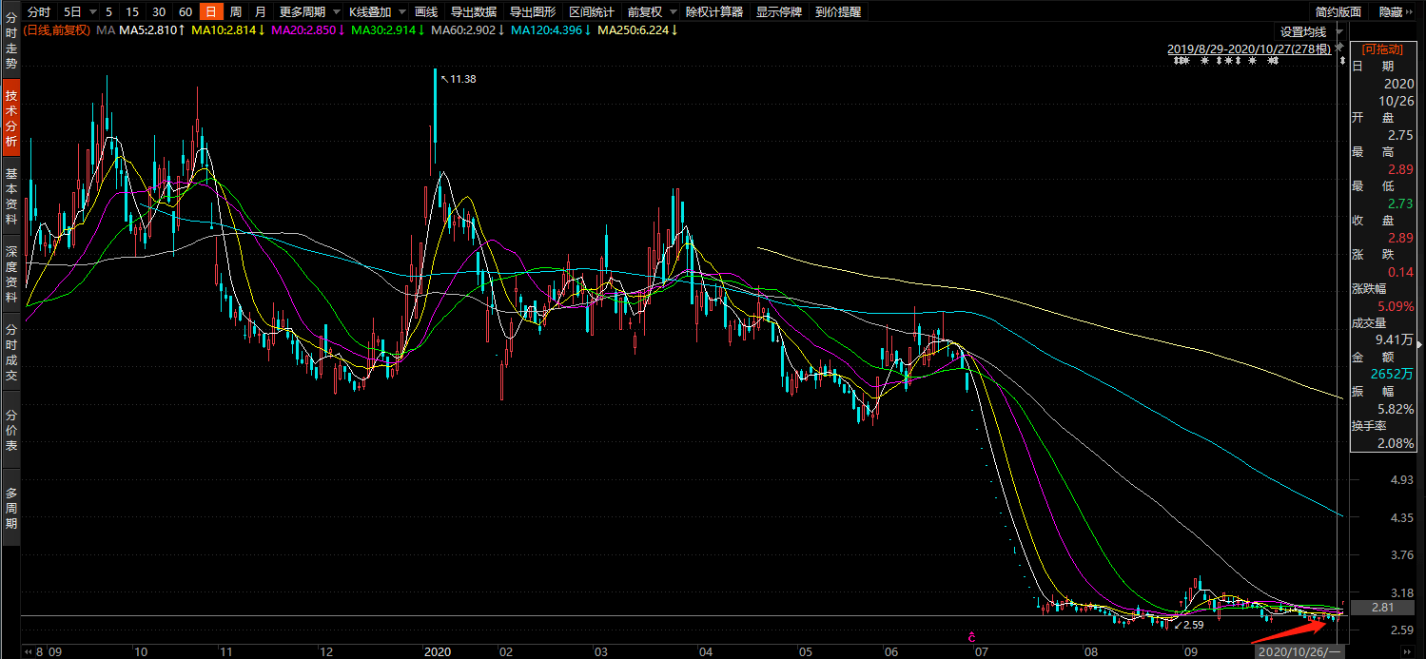Open the 分时成交 sidebar tab
This screenshot has height=659, width=1426.
tap(11, 353)
